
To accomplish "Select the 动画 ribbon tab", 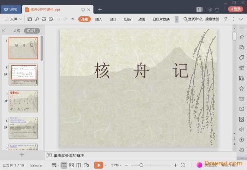I will pyautogui.click(x=141, y=19).
